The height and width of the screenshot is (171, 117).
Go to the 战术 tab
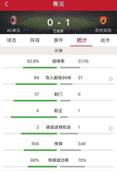coord(105,40)
